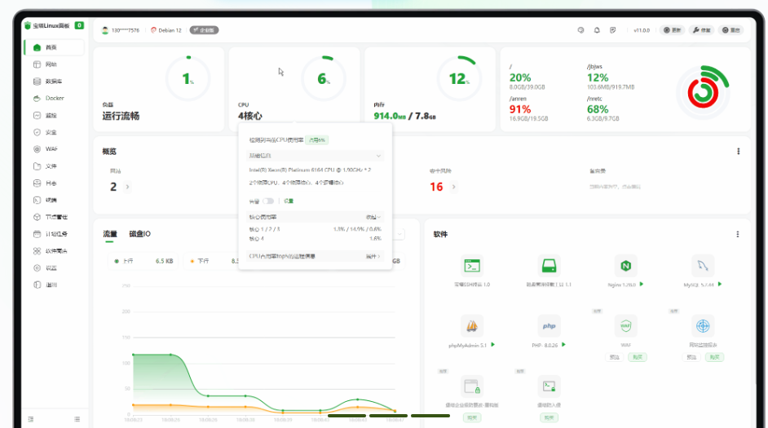This screenshot has height=428, width=768.
Task: Open the Software (软件) three-dot menu
Action: click(x=738, y=234)
